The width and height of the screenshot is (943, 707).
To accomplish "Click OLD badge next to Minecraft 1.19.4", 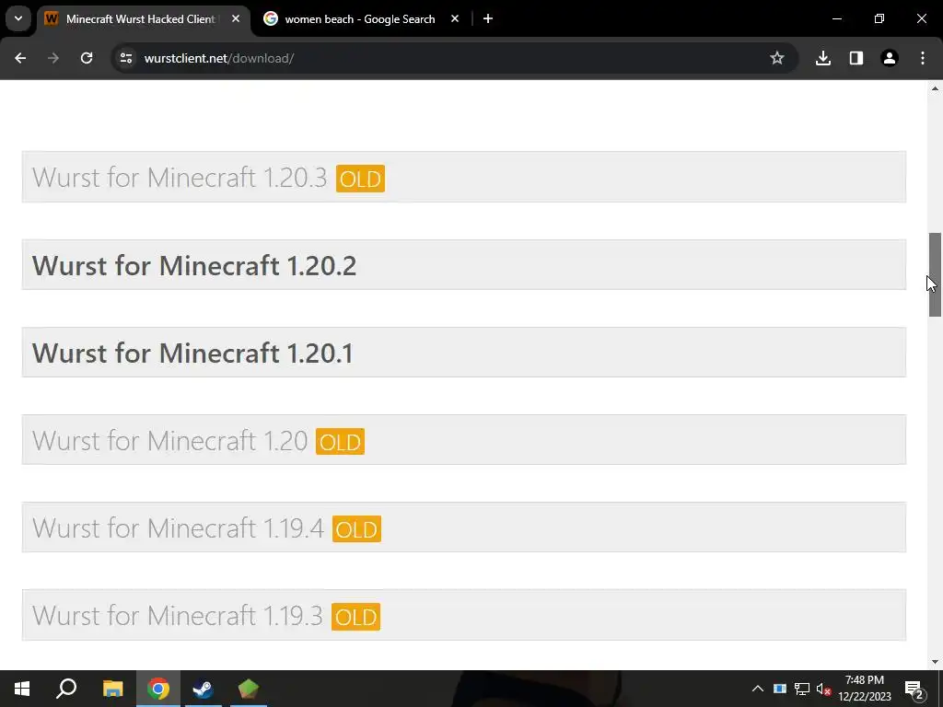I will [356, 529].
